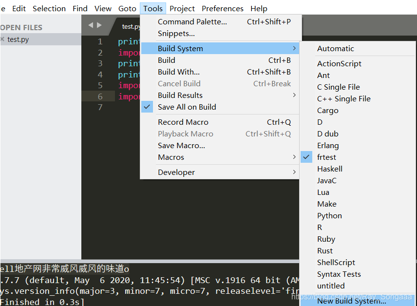417x306 pixels.
Task: Select Make build system
Action: coord(358,204)
